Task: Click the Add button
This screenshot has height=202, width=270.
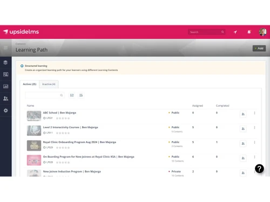Action: tap(259, 48)
